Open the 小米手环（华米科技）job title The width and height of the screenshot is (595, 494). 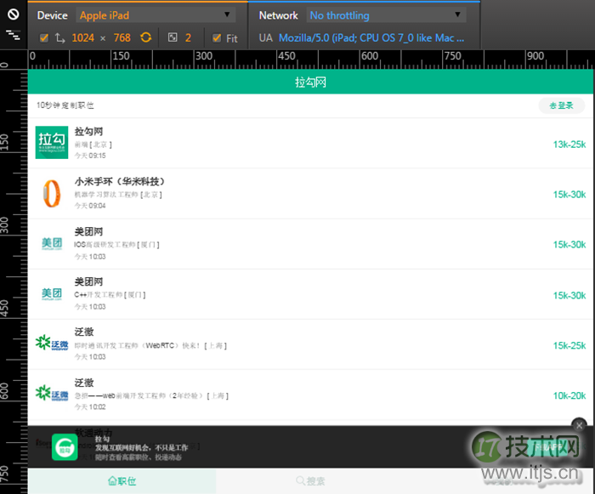click(120, 182)
